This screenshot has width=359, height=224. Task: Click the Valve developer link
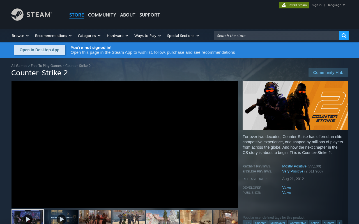287,188
